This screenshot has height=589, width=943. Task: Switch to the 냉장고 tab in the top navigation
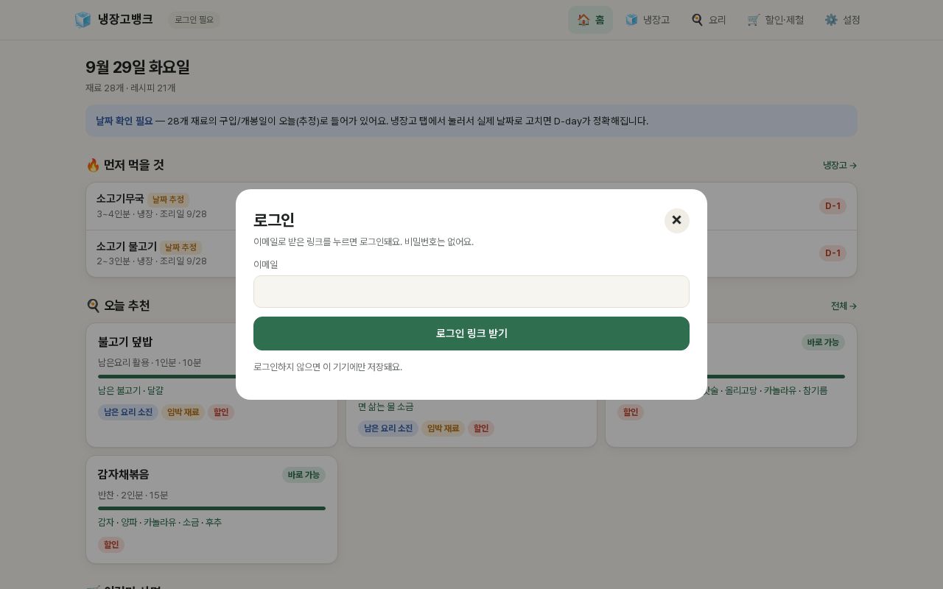pos(647,20)
